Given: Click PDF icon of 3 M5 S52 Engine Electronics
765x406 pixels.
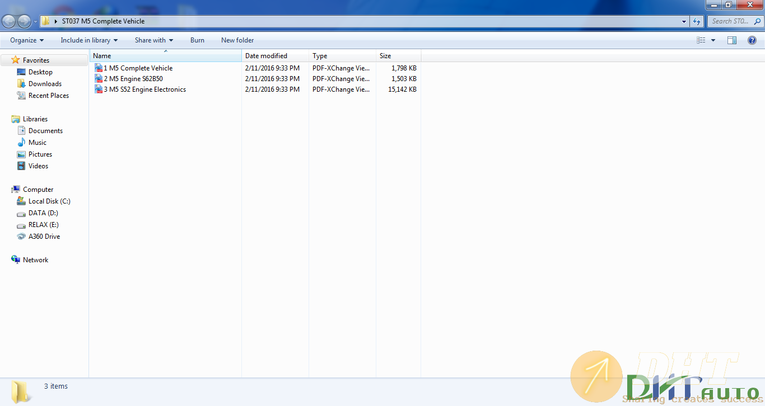Looking at the screenshot, I should point(99,89).
